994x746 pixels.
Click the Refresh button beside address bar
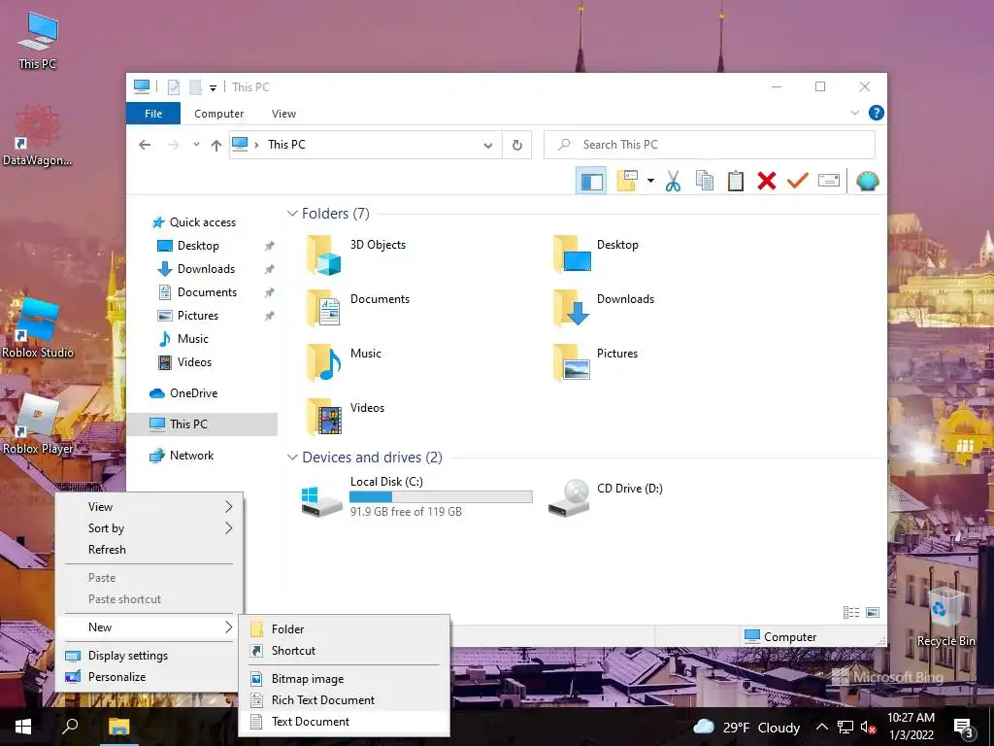pyautogui.click(x=516, y=146)
